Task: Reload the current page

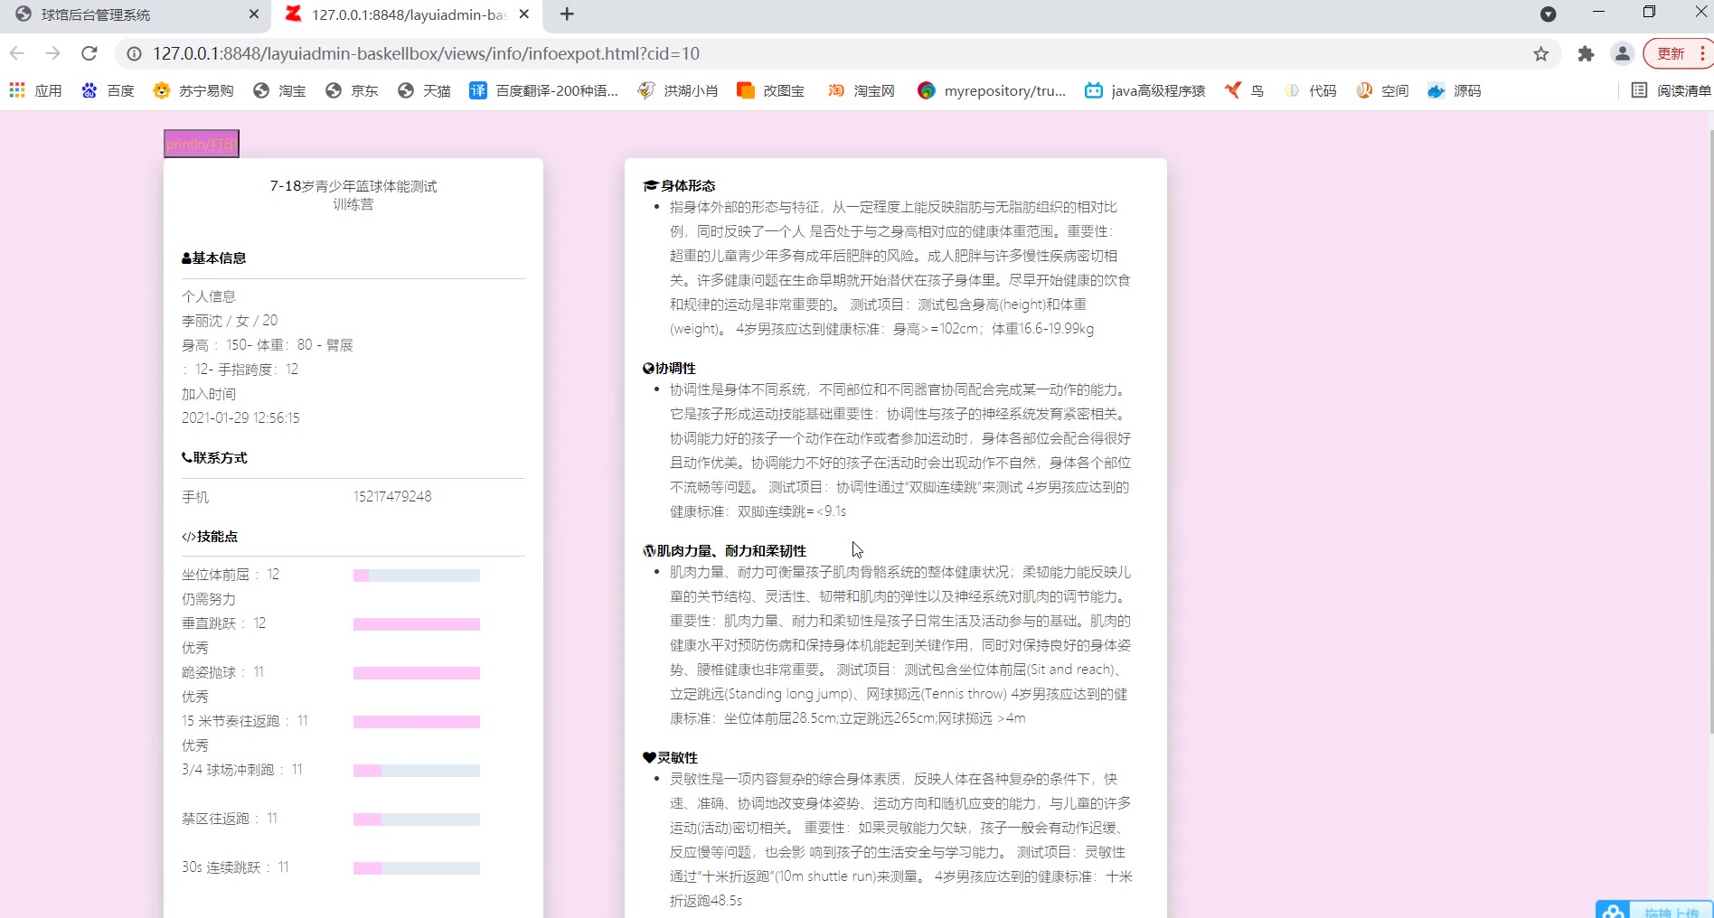Action: (x=89, y=53)
